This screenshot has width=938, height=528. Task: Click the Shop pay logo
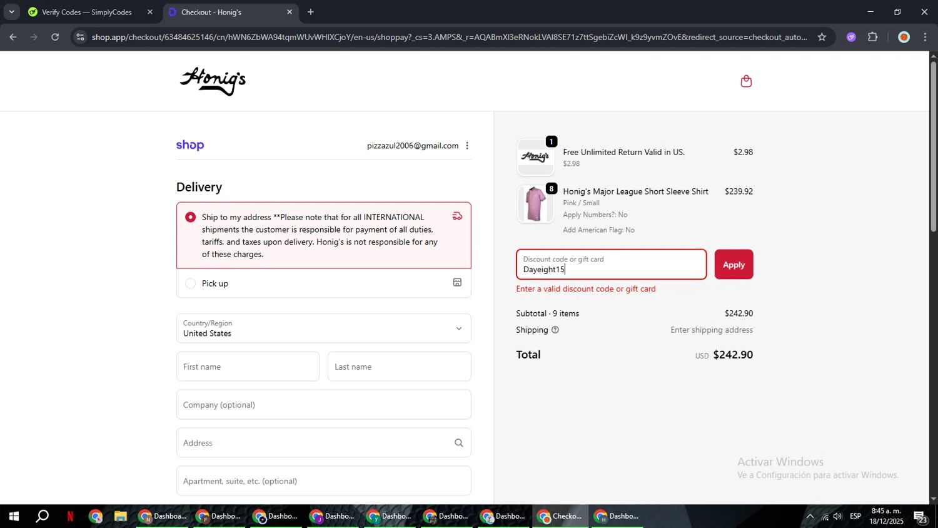pyautogui.click(x=190, y=145)
